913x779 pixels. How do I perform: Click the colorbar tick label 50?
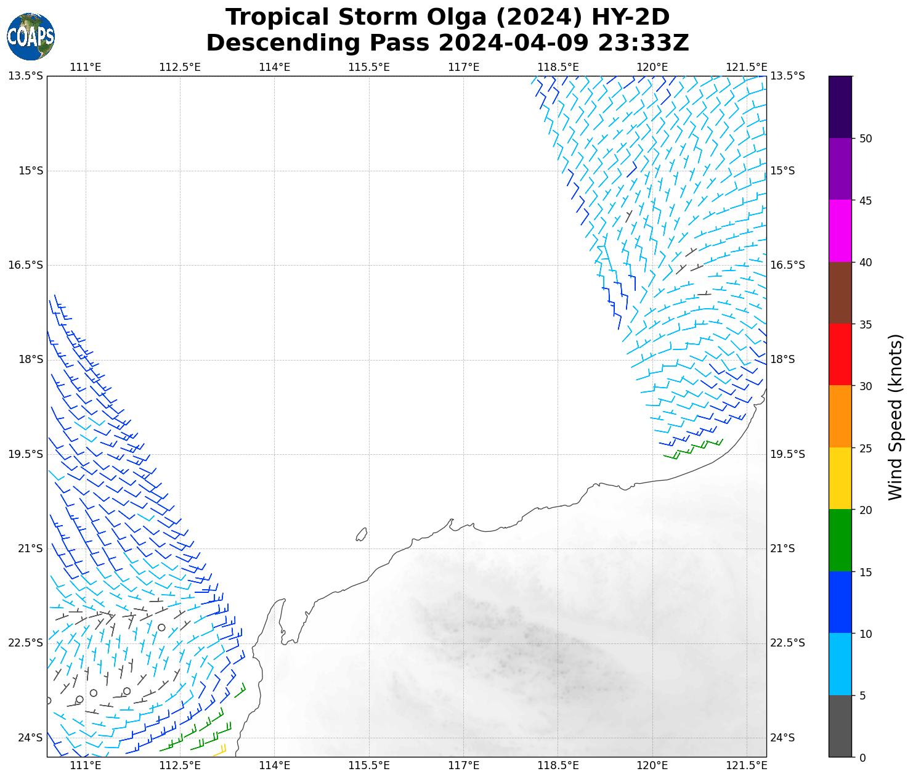(x=866, y=138)
